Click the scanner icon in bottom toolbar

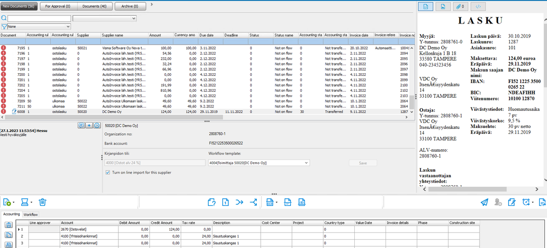click(x=25, y=202)
